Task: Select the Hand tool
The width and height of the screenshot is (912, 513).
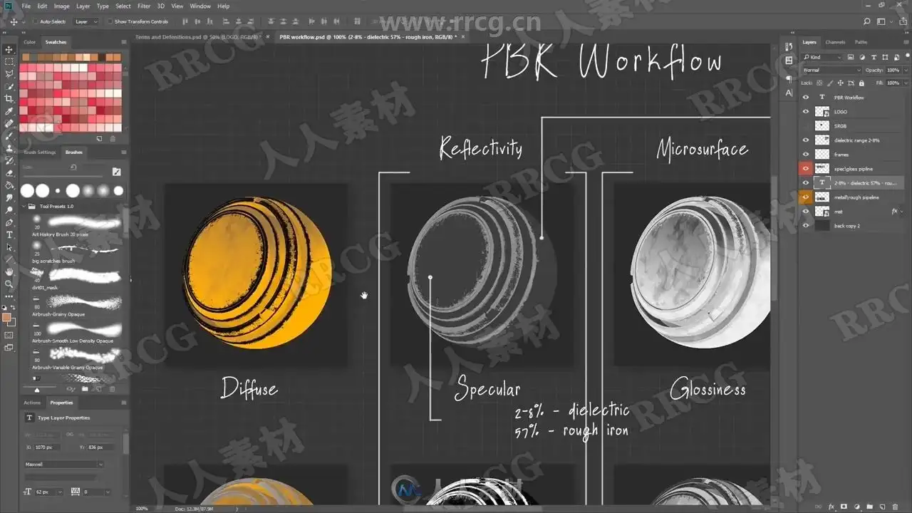Action: [x=9, y=271]
